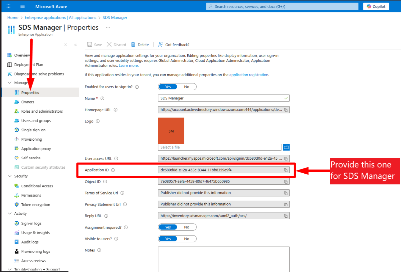Click the logo file browse folder button
Image resolution: width=401 pixels, height=272 pixels.
tap(286, 147)
